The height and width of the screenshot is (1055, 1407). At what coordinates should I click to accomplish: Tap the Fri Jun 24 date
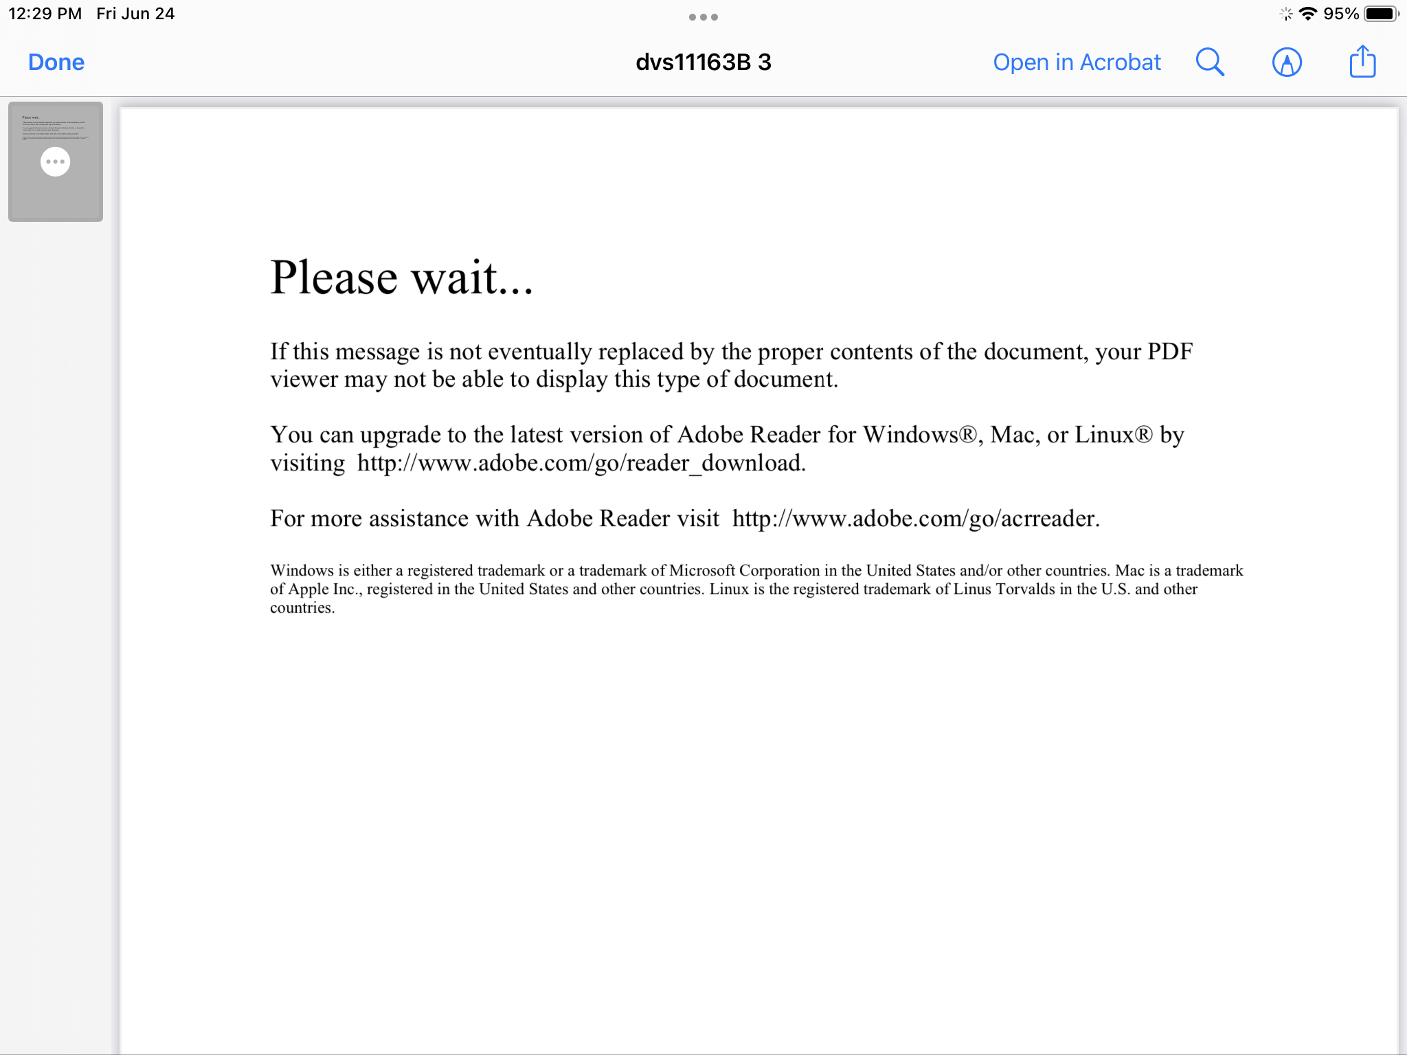click(x=135, y=14)
